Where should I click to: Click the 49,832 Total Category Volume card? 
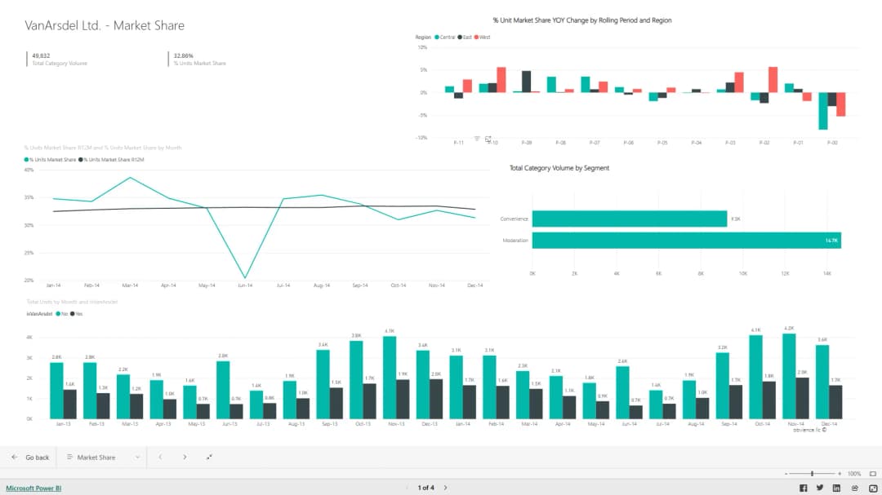(59, 59)
